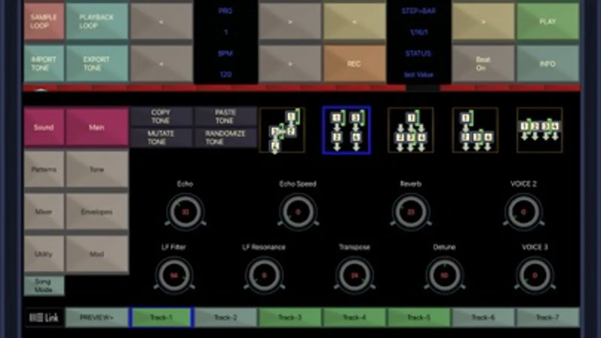Open Ableton Link settings
Viewport: 601px width, 338px height.
pos(44,318)
